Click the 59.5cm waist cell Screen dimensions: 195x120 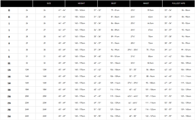(x=150, y=10)
